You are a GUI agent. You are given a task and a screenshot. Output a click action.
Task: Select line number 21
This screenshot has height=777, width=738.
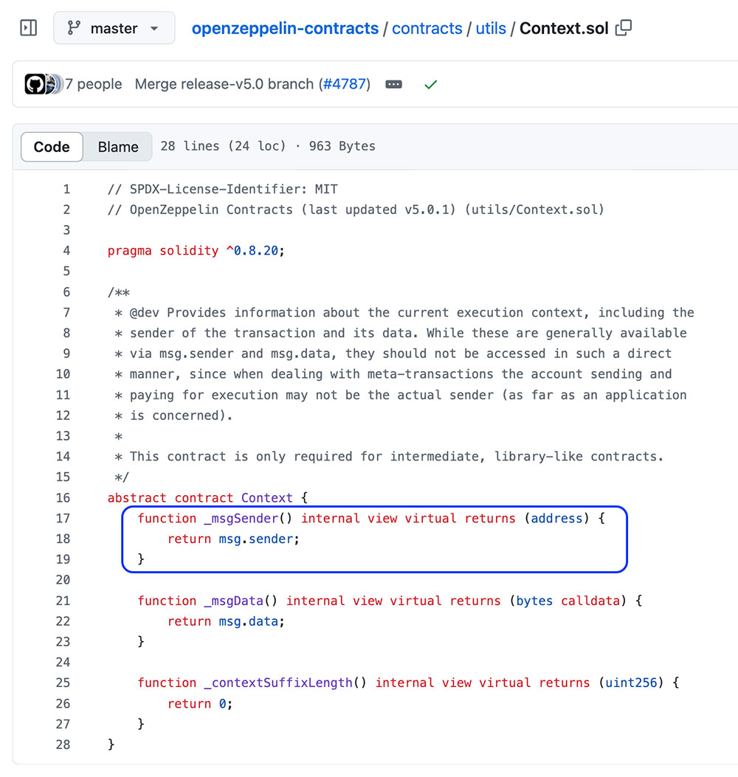(63, 601)
